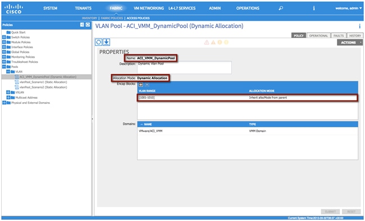The width and height of the screenshot is (365, 221).
Task: Expand Global Policies tree node
Action: click(x=4, y=52)
